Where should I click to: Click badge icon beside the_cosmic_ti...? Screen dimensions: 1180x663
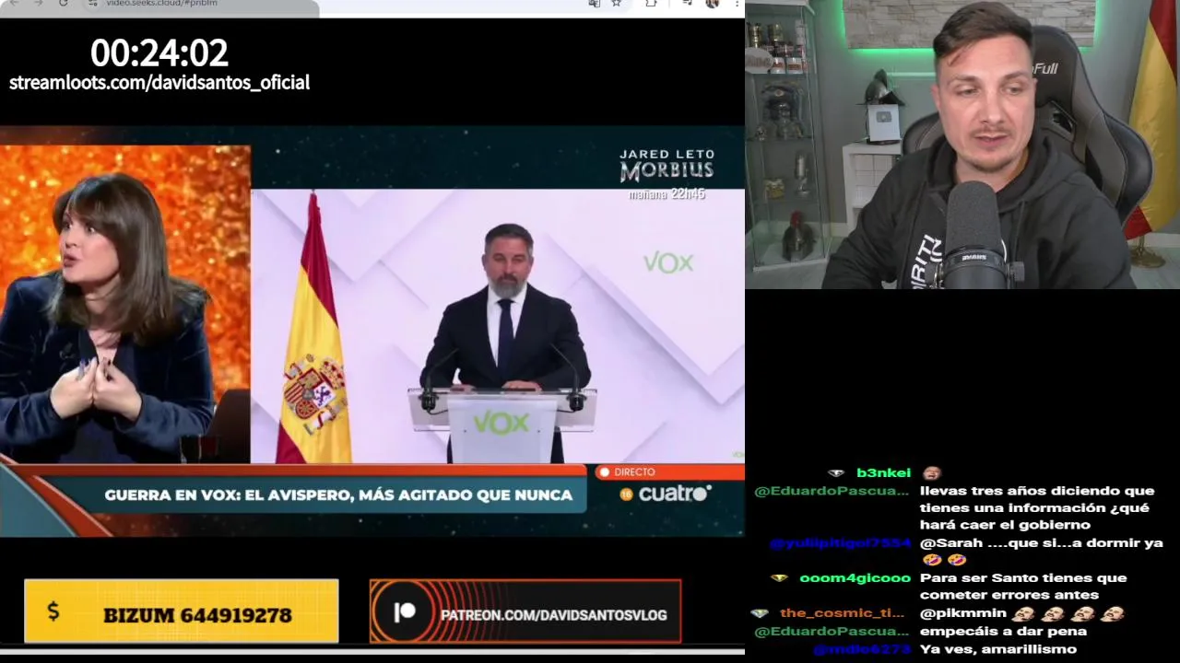(x=759, y=612)
